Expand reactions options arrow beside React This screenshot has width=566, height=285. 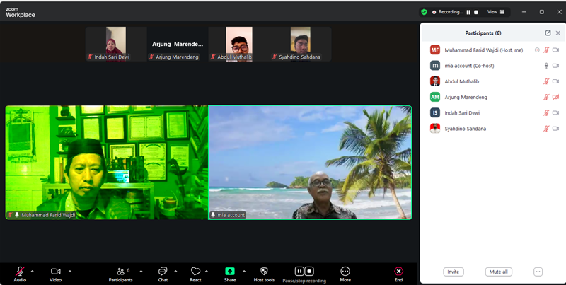(207, 272)
